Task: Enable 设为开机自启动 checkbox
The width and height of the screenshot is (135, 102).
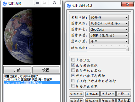Action: [x=73, y=70]
